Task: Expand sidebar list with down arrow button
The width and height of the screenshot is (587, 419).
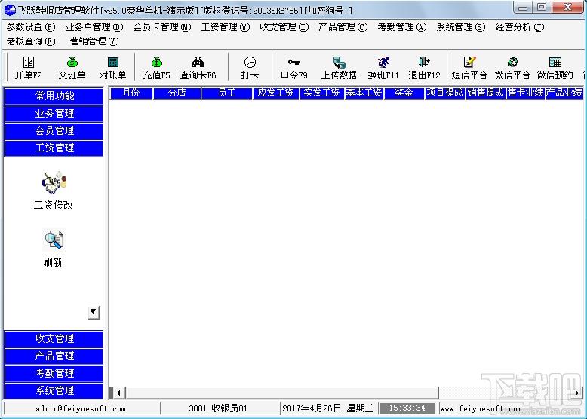Action: (94, 312)
